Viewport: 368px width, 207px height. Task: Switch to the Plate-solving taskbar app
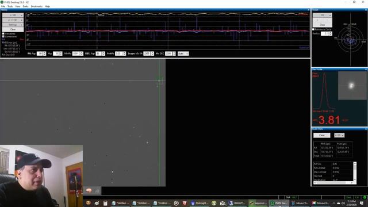(200, 203)
